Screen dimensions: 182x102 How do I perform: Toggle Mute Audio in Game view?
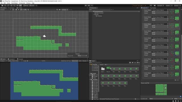pyautogui.click(x=75, y=61)
